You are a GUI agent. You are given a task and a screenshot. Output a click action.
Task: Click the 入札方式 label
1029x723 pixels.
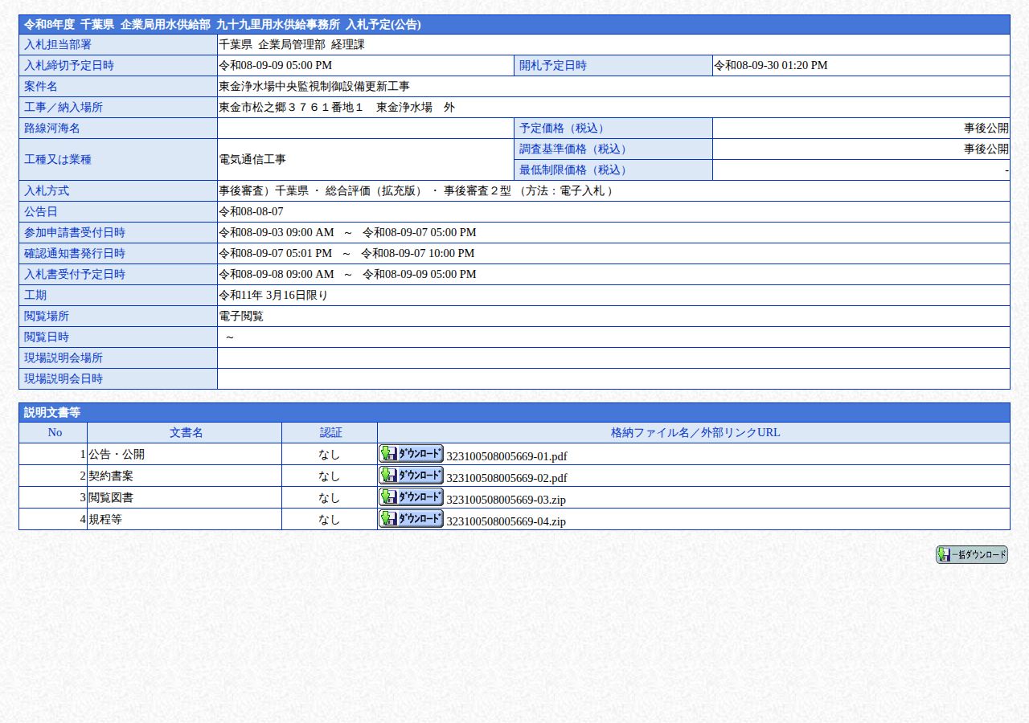click(x=118, y=191)
